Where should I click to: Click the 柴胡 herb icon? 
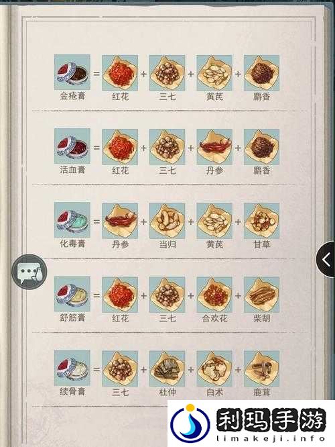pyautogui.click(x=261, y=294)
